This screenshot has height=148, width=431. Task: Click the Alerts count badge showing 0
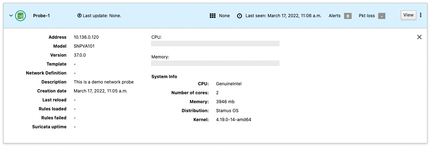[x=348, y=16]
